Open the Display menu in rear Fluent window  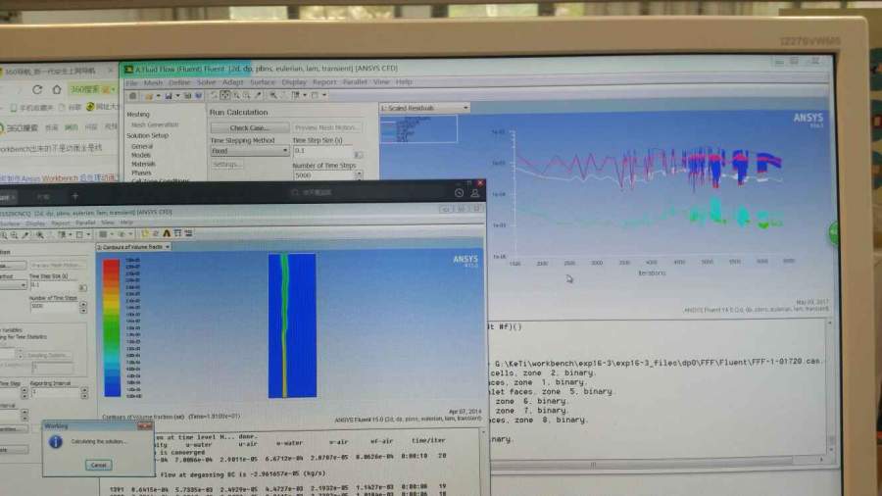(x=294, y=82)
